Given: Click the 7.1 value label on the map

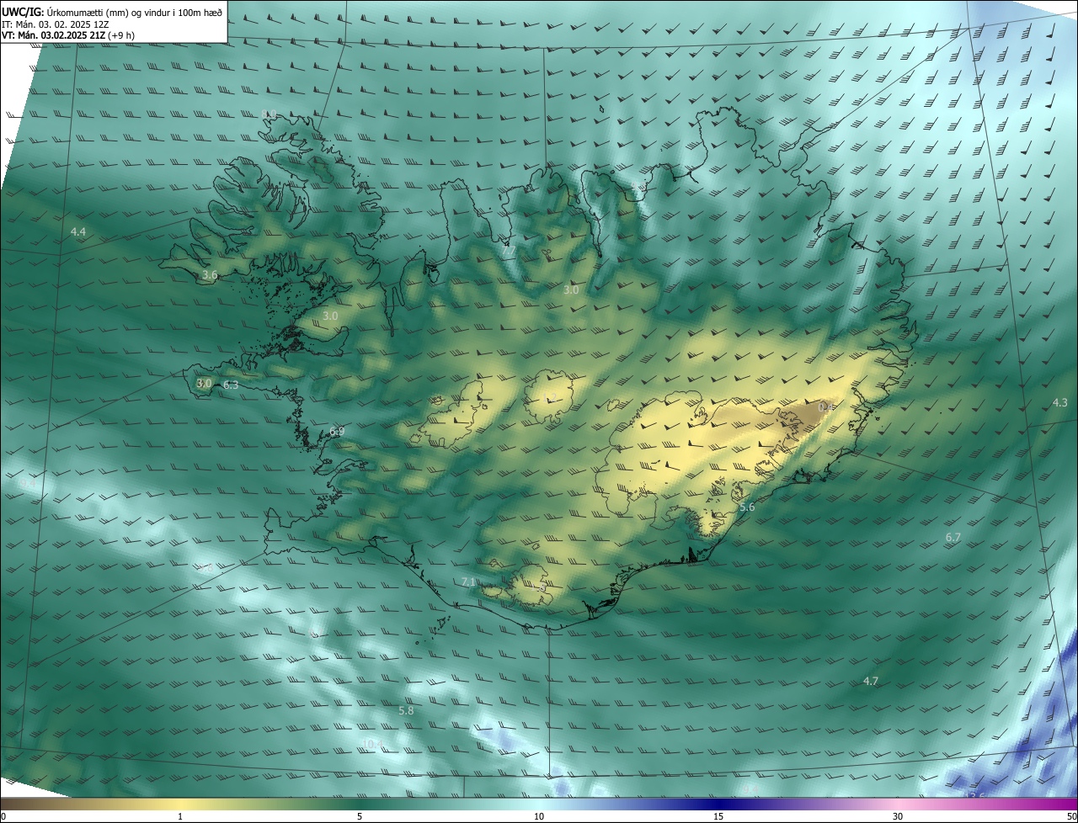Looking at the screenshot, I should point(469,582).
